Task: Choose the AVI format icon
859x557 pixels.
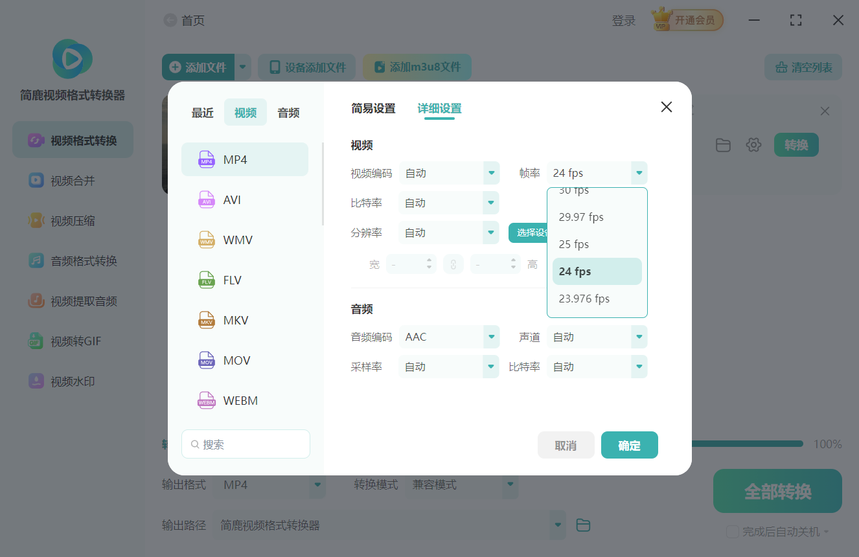Action: tap(206, 199)
